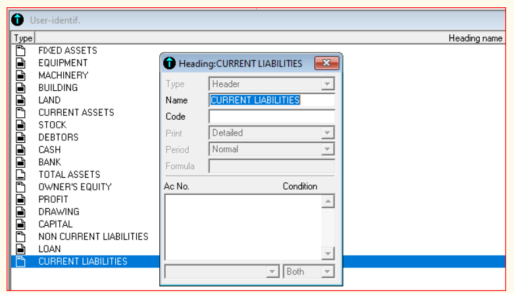Screen dimensions: 514x293
Task: Click the icon beside PROFIT row
Action: coord(20,200)
